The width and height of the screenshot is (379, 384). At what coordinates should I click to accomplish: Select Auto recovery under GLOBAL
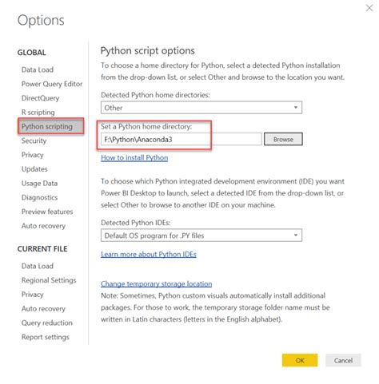tap(43, 226)
